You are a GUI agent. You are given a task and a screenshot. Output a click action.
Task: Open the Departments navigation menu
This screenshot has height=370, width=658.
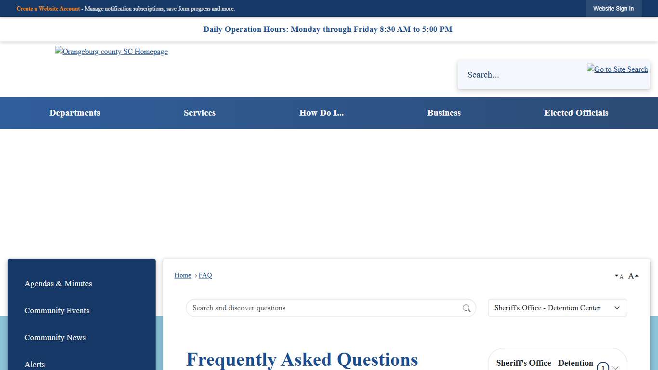click(75, 113)
